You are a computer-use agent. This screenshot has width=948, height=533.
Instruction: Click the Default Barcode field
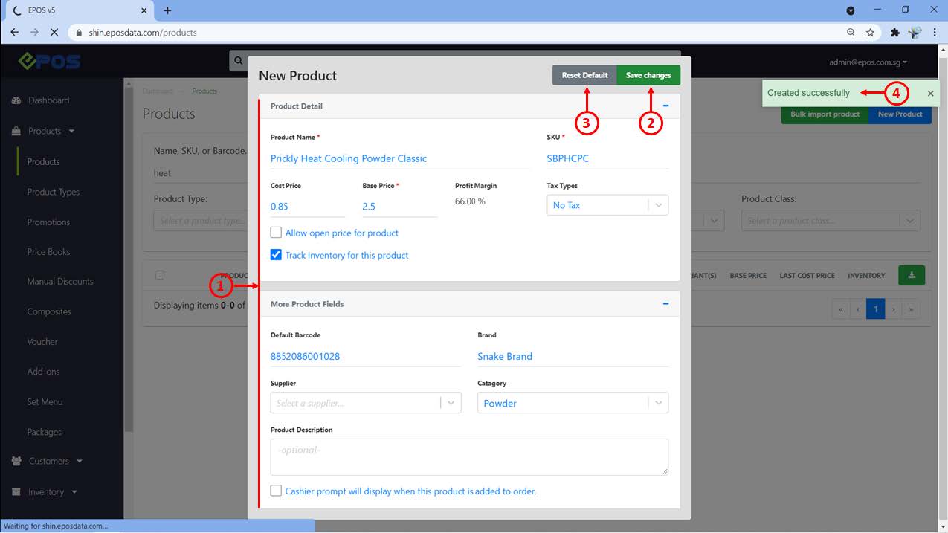click(366, 356)
